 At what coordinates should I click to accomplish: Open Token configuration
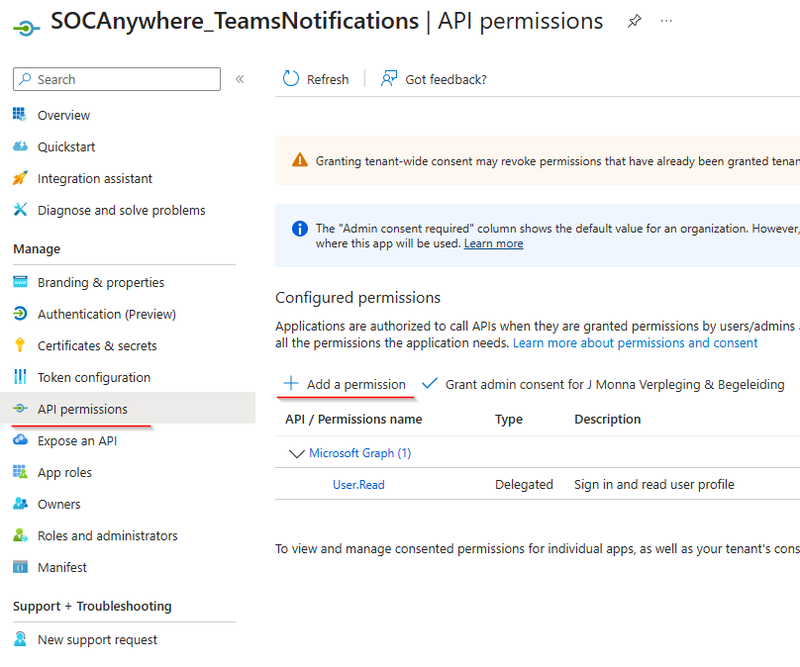coord(93,377)
